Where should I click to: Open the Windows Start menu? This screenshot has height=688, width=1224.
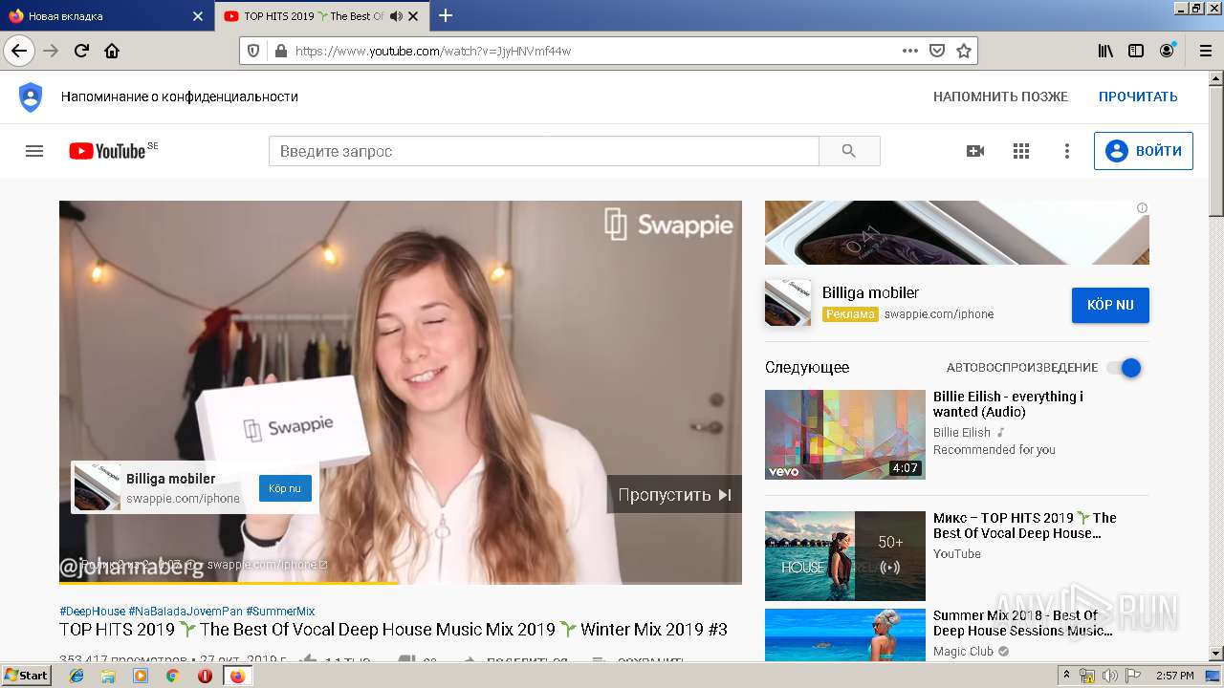pos(27,676)
